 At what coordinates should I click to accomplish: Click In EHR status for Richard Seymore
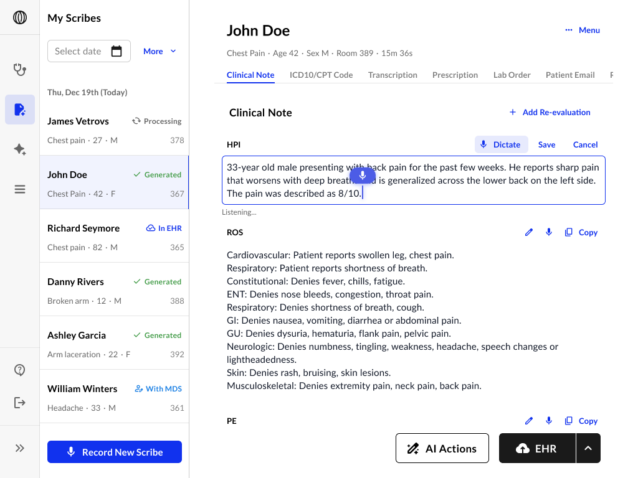(x=164, y=228)
